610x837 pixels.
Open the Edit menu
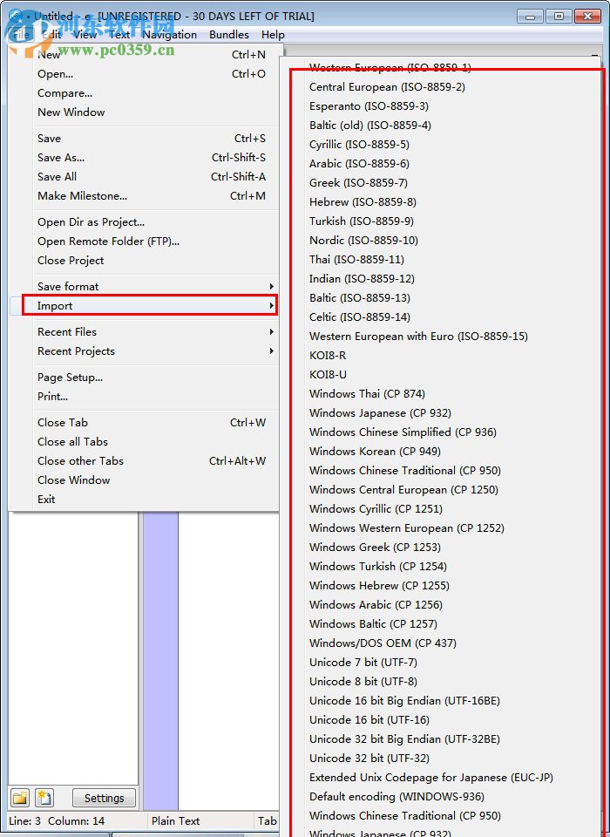pos(51,35)
